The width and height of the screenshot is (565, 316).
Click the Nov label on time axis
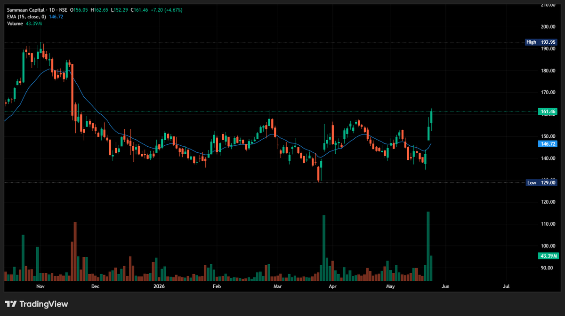click(x=40, y=286)
